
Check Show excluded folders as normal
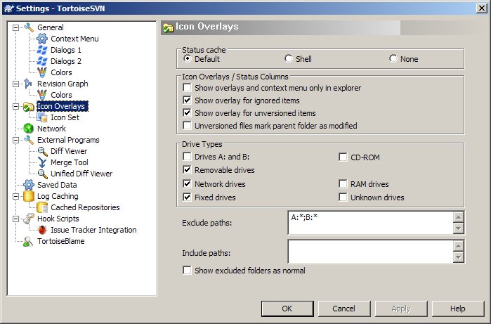[187, 271]
